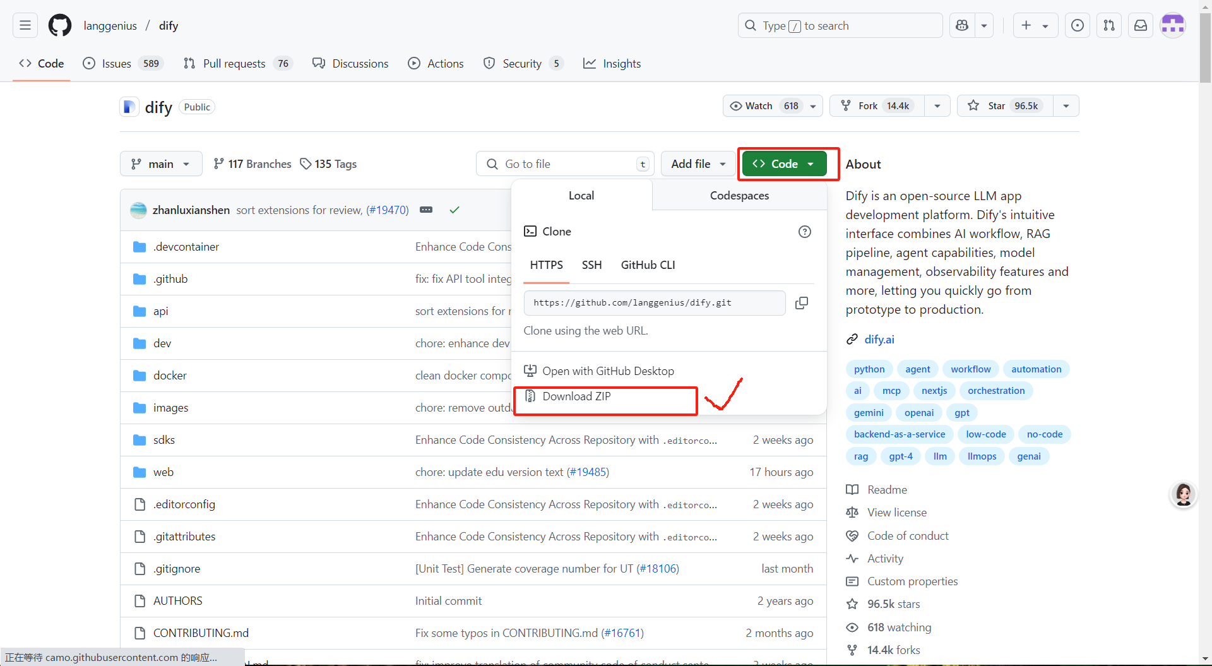This screenshot has width=1212, height=666.
Task: Open the pull requests icon in header
Action: point(1109,25)
